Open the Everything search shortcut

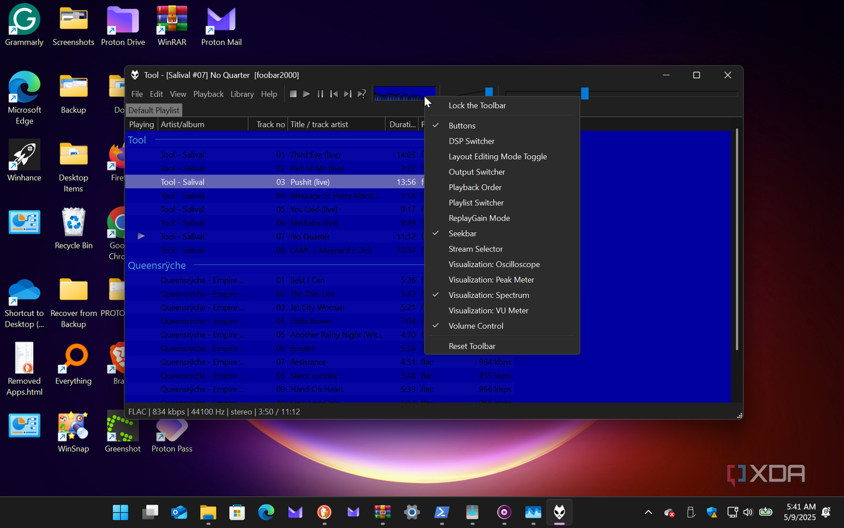(74, 364)
